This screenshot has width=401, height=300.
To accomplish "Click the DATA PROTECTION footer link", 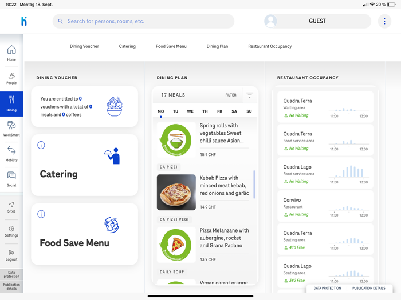I will [327, 288].
